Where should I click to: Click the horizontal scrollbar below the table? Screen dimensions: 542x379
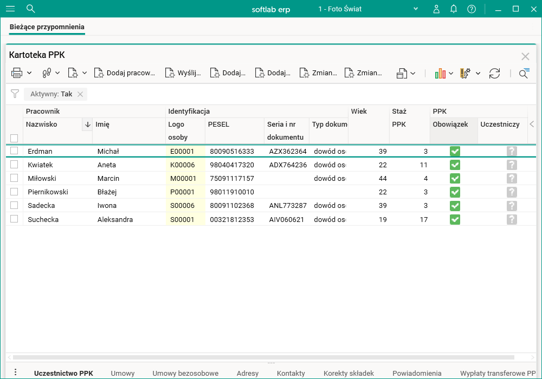click(x=263, y=357)
